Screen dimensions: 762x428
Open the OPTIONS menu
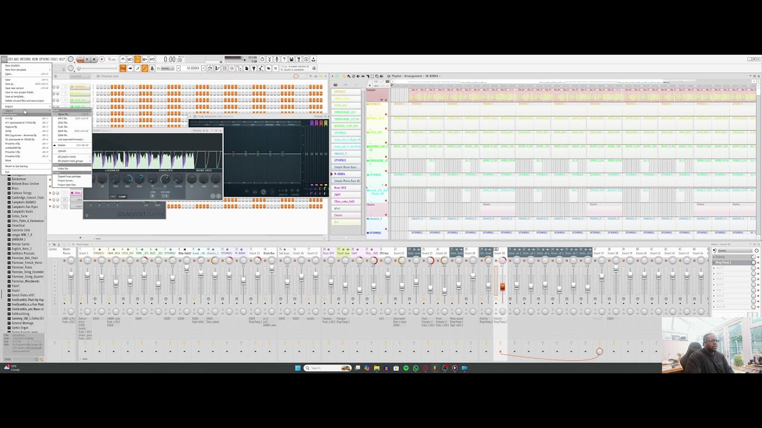[x=44, y=59]
